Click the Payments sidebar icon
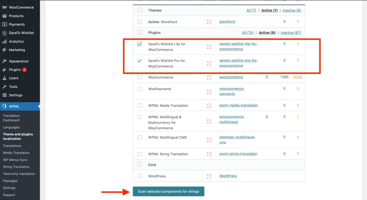 [4, 24]
